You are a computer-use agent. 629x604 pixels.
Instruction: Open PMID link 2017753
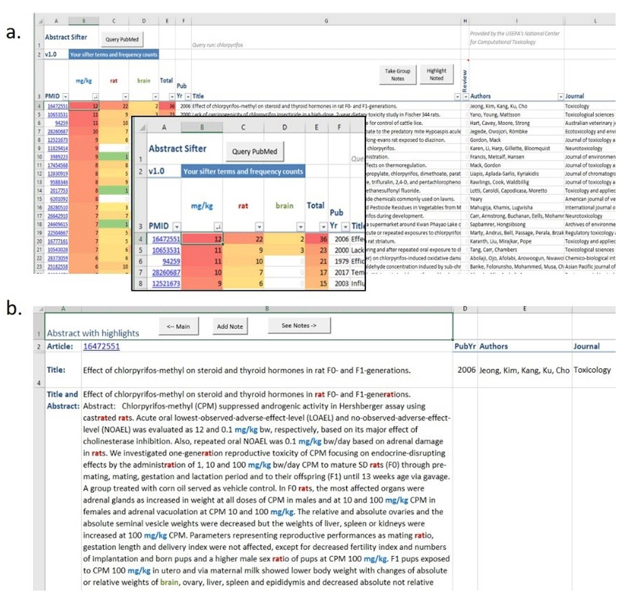[x=59, y=191]
